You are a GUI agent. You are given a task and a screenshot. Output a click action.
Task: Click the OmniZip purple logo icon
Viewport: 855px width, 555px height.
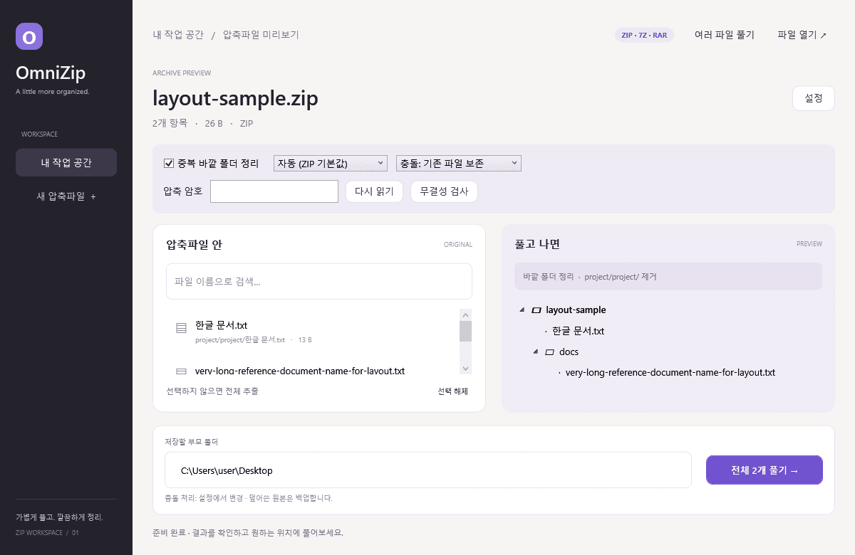click(29, 36)
